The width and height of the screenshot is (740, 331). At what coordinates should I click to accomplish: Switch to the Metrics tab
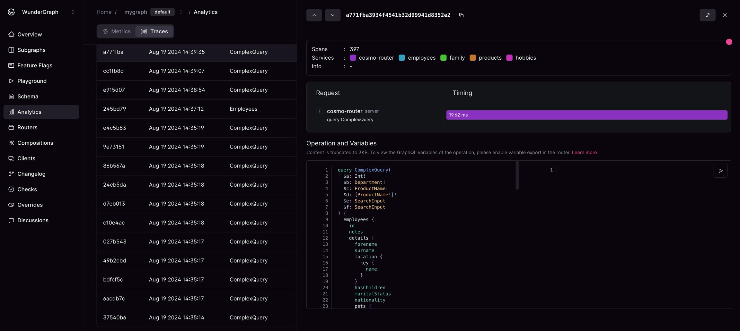[117, 31]
